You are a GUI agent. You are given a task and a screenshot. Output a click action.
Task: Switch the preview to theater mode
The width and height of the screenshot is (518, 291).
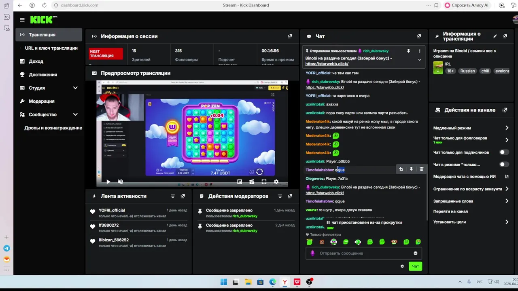coord(252,182)
